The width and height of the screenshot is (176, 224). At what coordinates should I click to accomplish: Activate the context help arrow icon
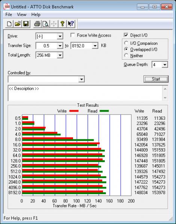(71, 24)
